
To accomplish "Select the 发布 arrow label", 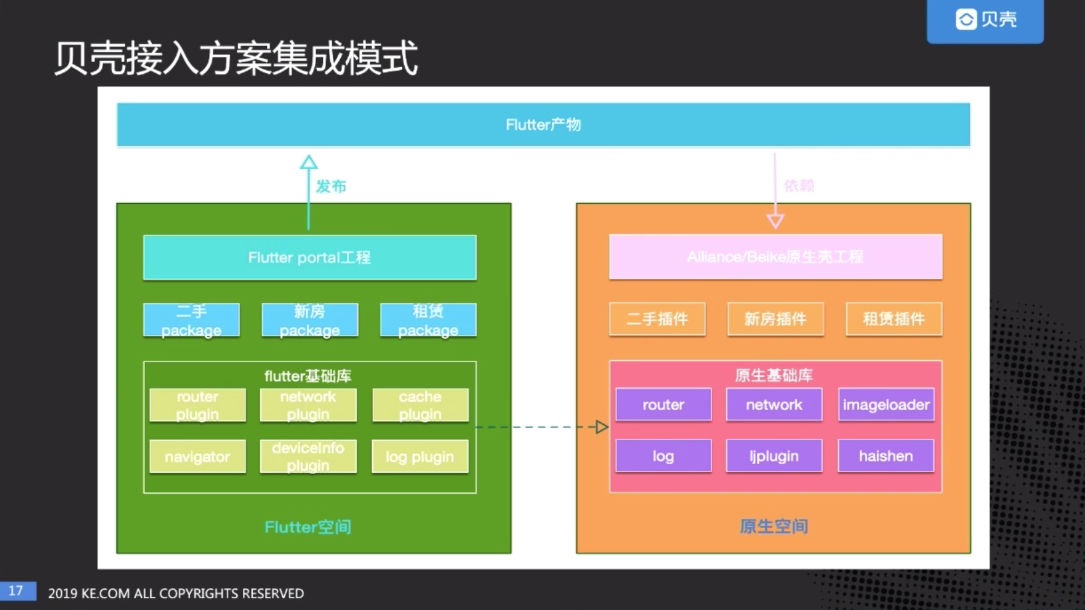I will click(331, 186).
